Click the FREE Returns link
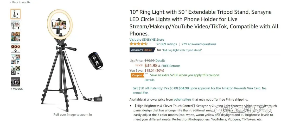This screenshot has width=281, height=122. (x=171, y=66)
